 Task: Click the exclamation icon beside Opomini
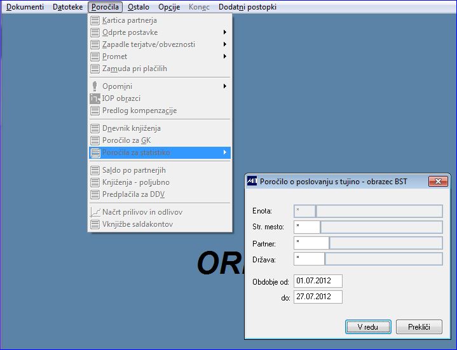[95, 86]
